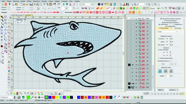Click the Плотность value field
This screenshot has width=186, height=104.
coord(167,39)
